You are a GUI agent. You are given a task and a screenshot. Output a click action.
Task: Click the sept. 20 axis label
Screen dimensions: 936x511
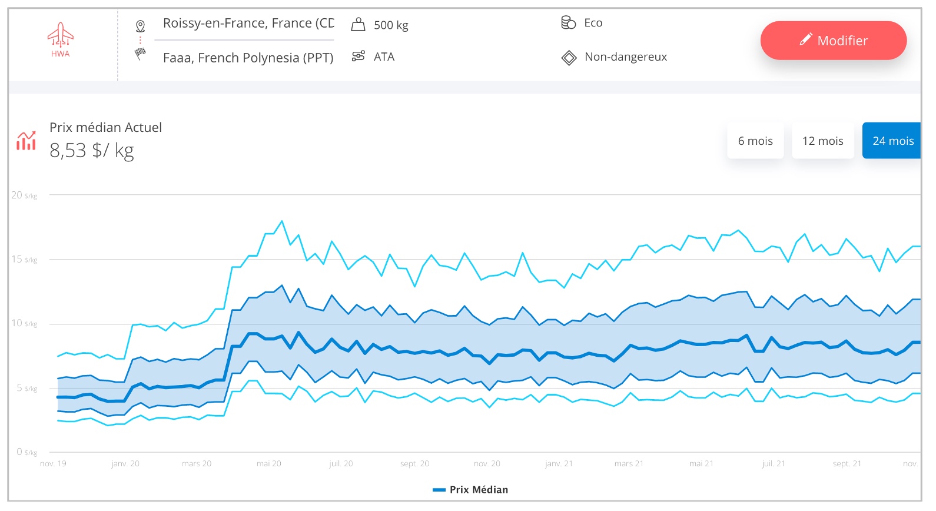414,464
